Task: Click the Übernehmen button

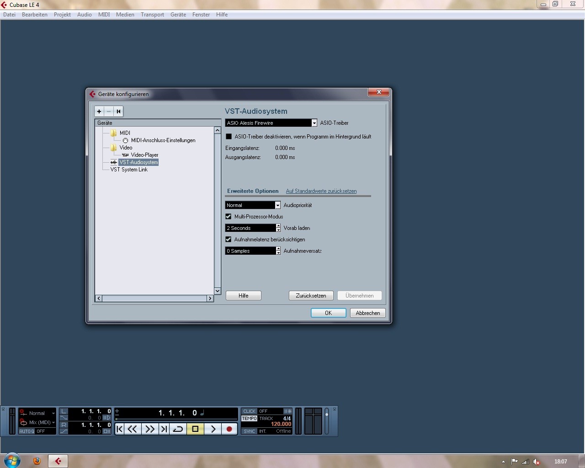Action: click(360, 296)
